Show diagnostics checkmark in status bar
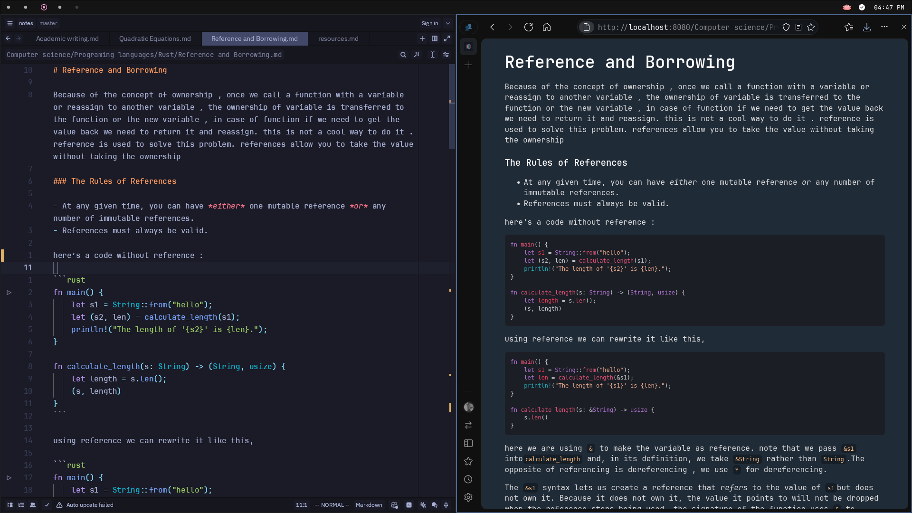 (47, 505)
